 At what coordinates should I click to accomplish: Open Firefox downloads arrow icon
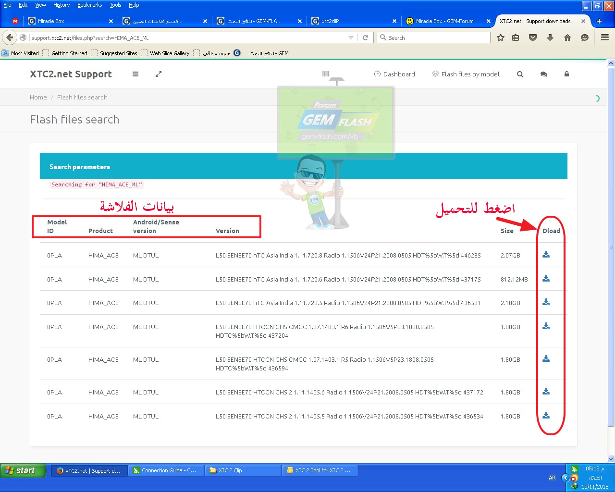pos(550,37)
